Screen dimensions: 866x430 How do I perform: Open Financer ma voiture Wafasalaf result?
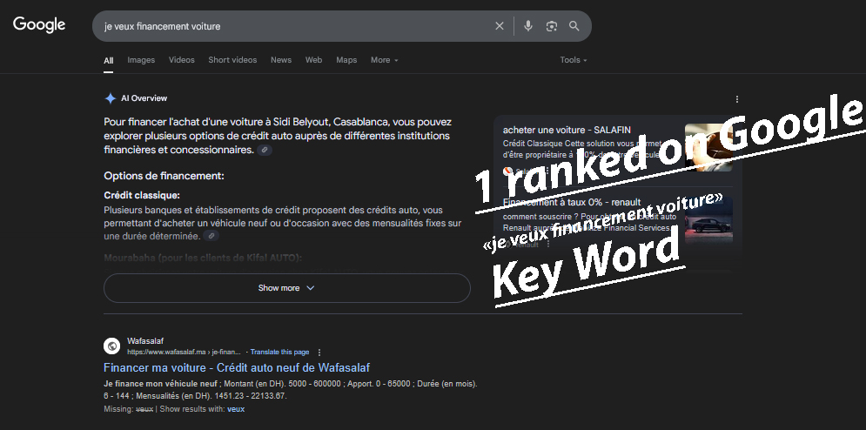[x=237, y=367]
